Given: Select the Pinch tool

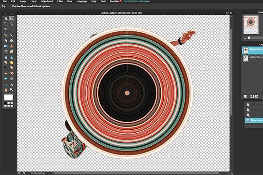Looking at the screenshot, I should [x=12, y=78].
